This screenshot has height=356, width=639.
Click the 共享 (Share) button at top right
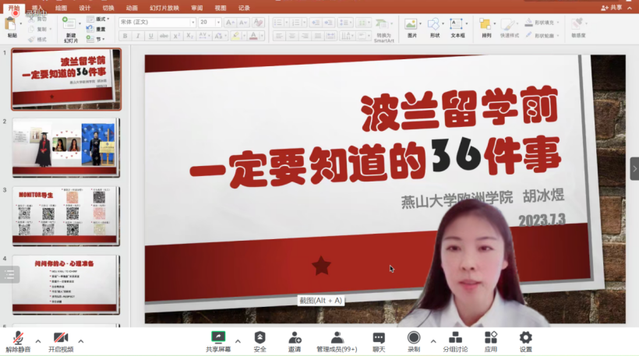[613, 8]
